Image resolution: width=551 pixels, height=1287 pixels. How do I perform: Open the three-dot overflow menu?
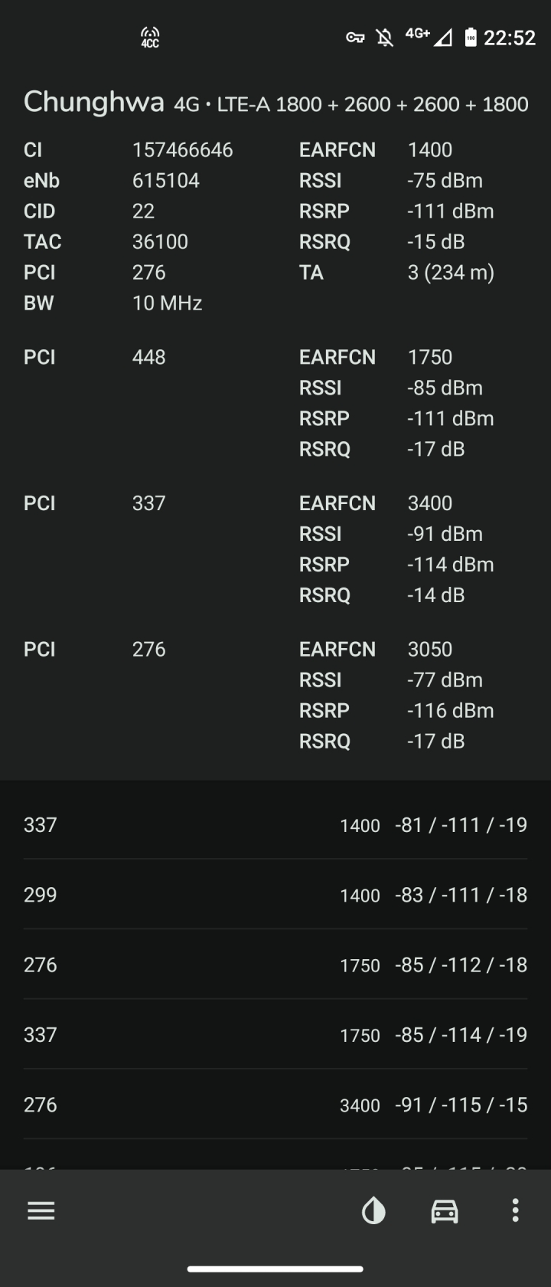(x=515, y=1210)
